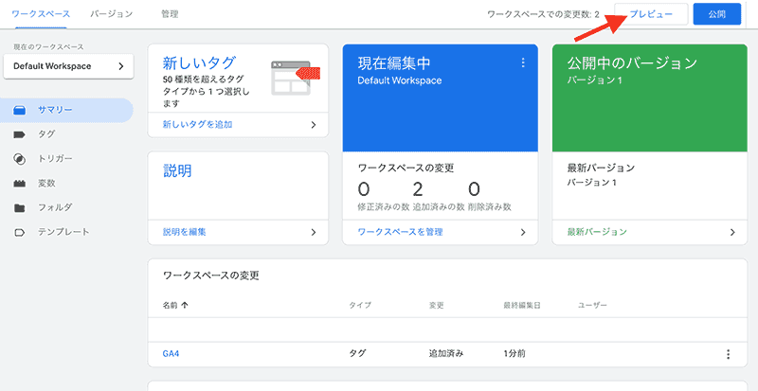This screenshot has width=758, height=391.
Task: Click the green 最新バージョン link
Action: tap(597, 232)
